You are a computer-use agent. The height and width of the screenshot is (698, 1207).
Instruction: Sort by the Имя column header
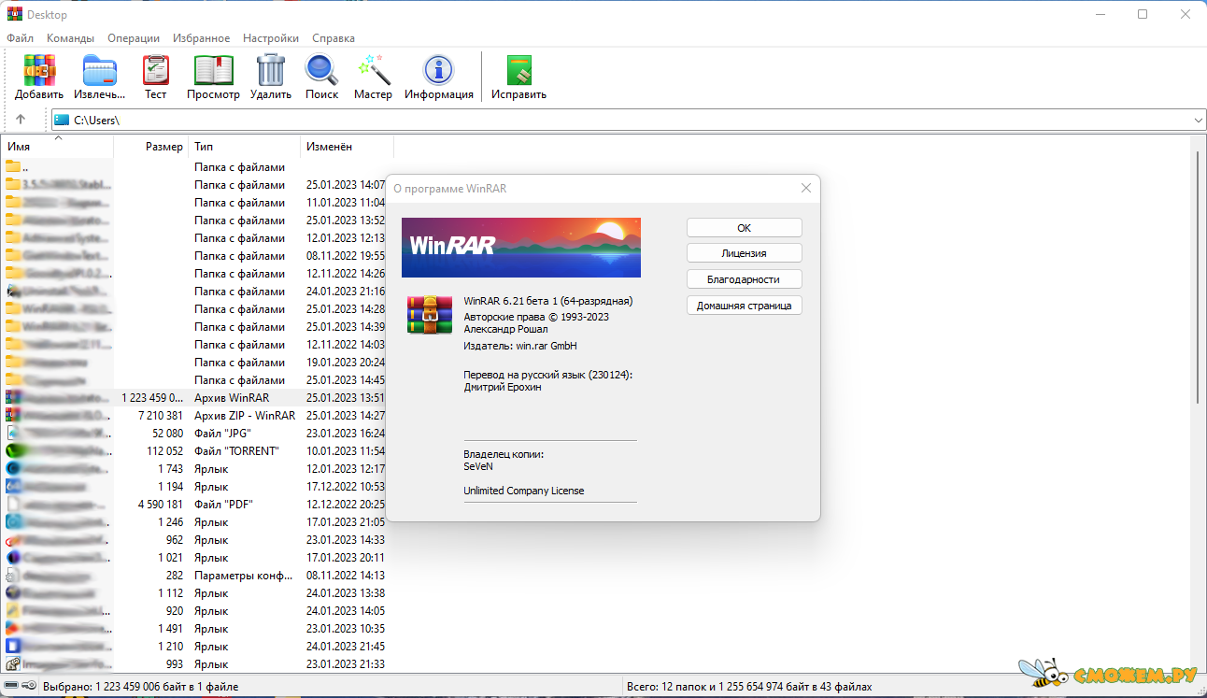[x=58, y=147]
